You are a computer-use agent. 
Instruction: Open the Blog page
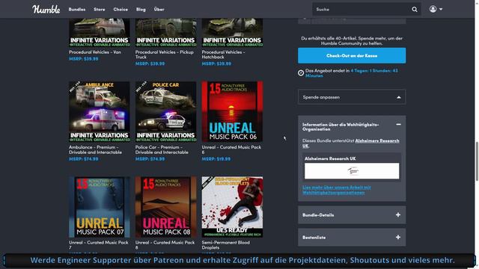click(141, 10)
